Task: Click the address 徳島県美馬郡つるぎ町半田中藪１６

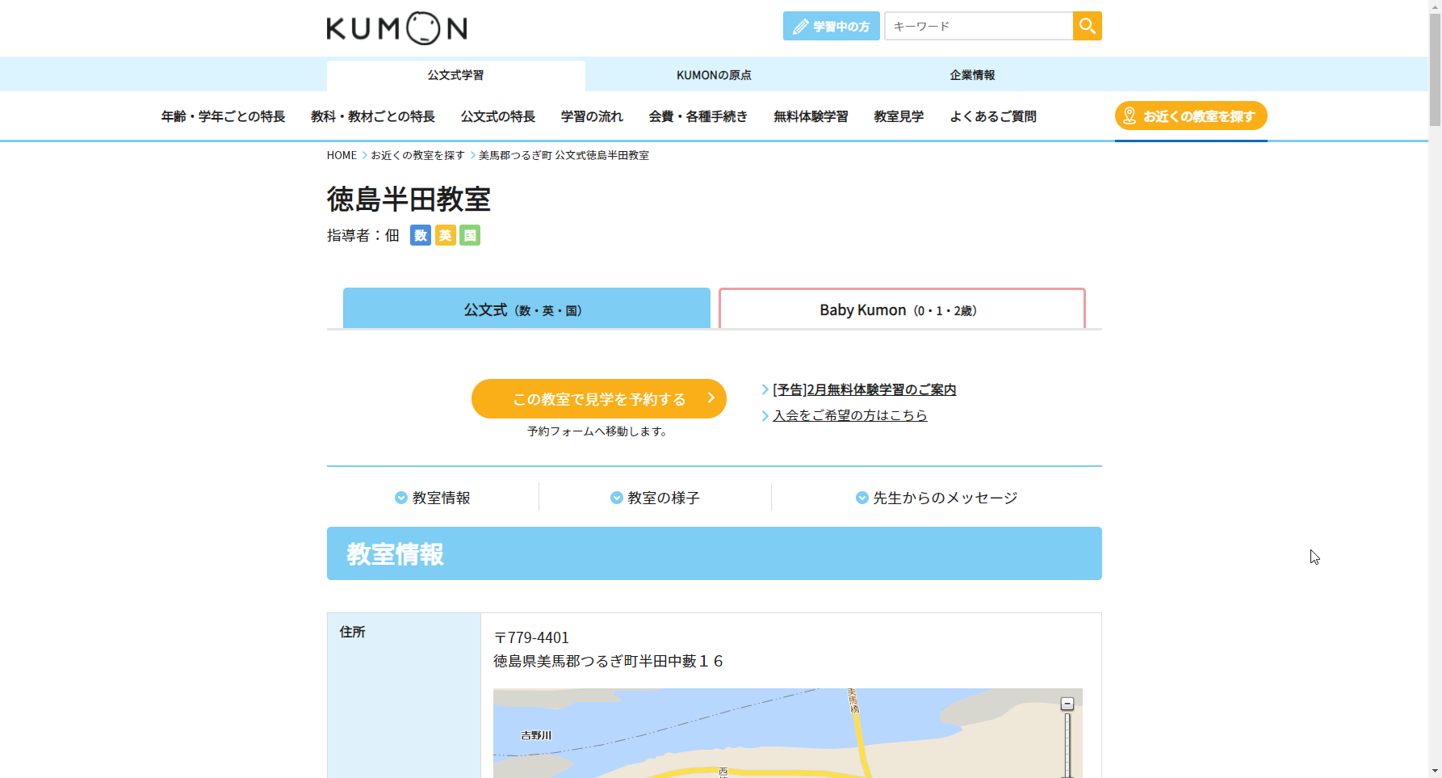Action: [x=609, y=662]
